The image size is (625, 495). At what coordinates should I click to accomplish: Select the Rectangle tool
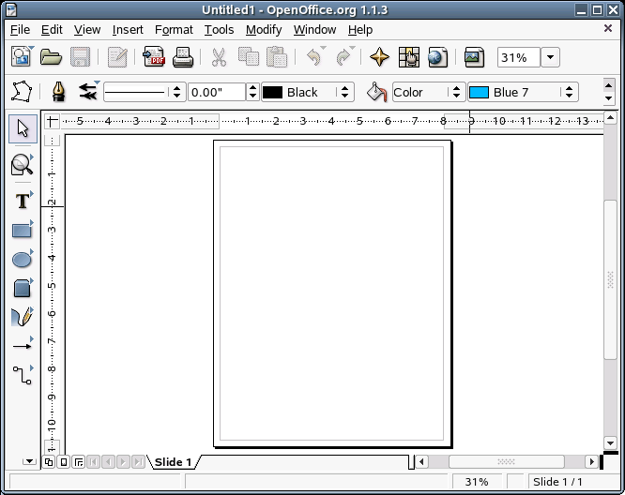(22, 231)
